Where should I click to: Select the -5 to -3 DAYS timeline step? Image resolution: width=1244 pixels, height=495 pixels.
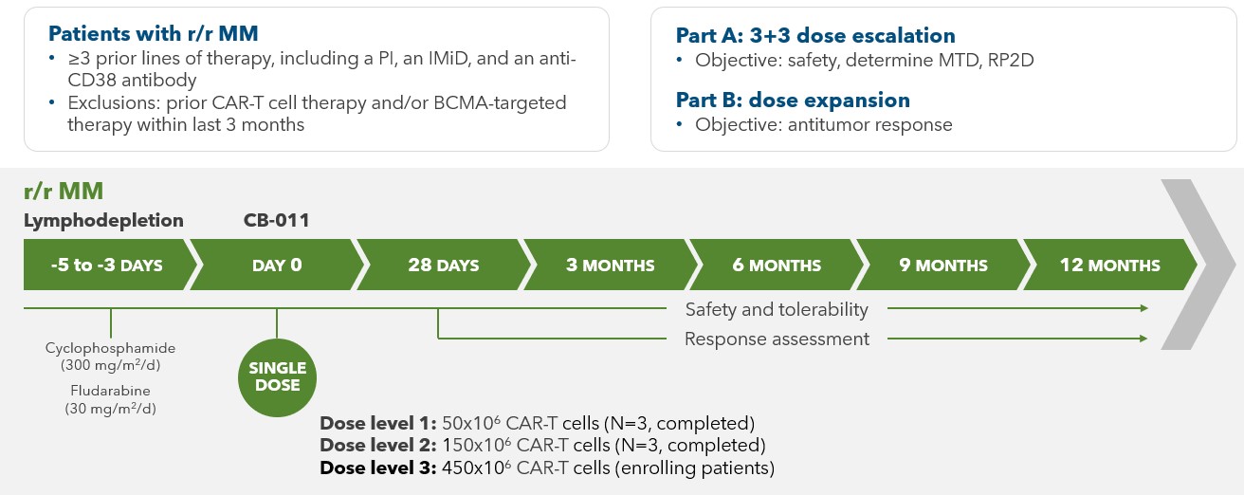106,265
